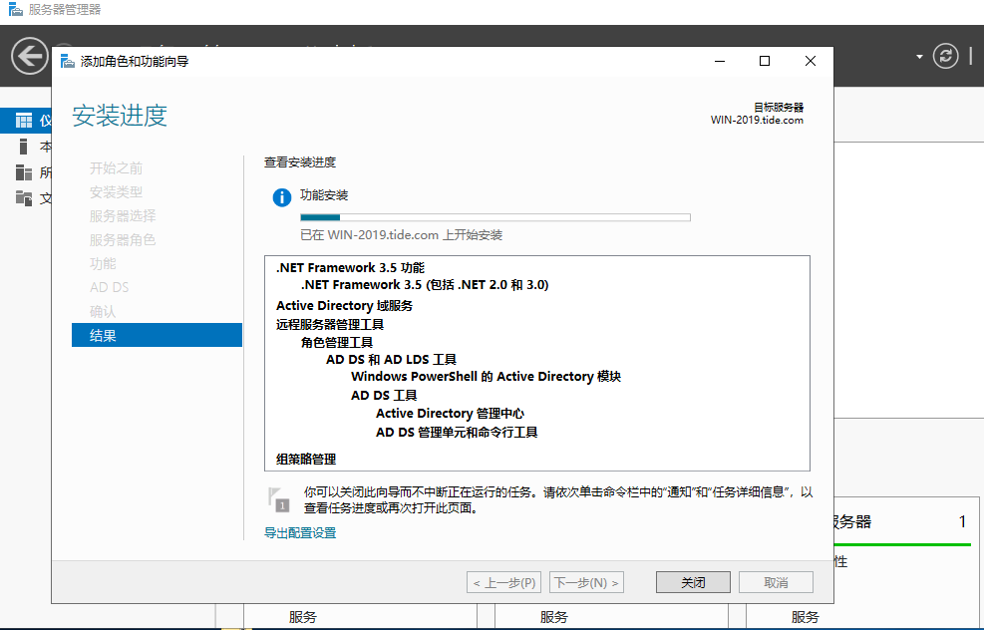Open dropdown arrow left of refresh icon
Viewport: 984px width, 630px height.
[x=919, y=57]
